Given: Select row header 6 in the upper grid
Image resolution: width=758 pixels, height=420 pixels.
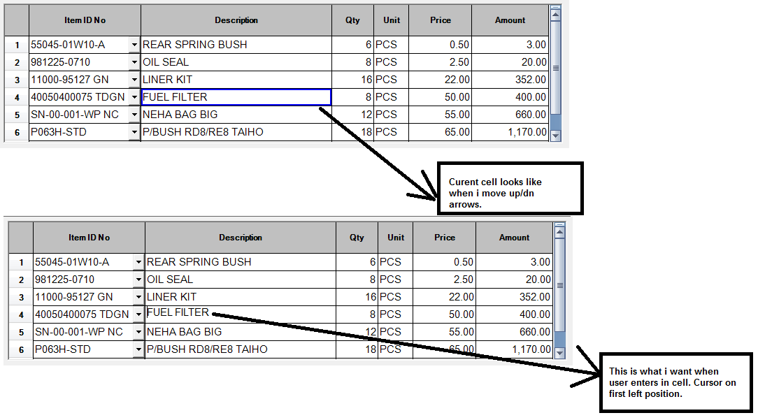Looking at the screenshot, I should (x=17, y=132).
